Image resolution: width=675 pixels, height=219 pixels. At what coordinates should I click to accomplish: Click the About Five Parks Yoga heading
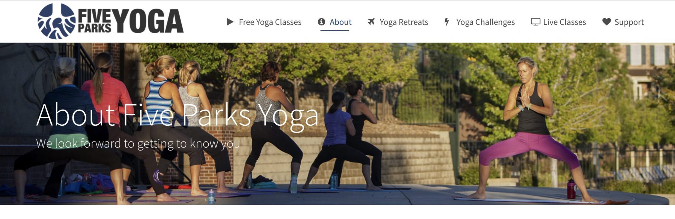177,115
